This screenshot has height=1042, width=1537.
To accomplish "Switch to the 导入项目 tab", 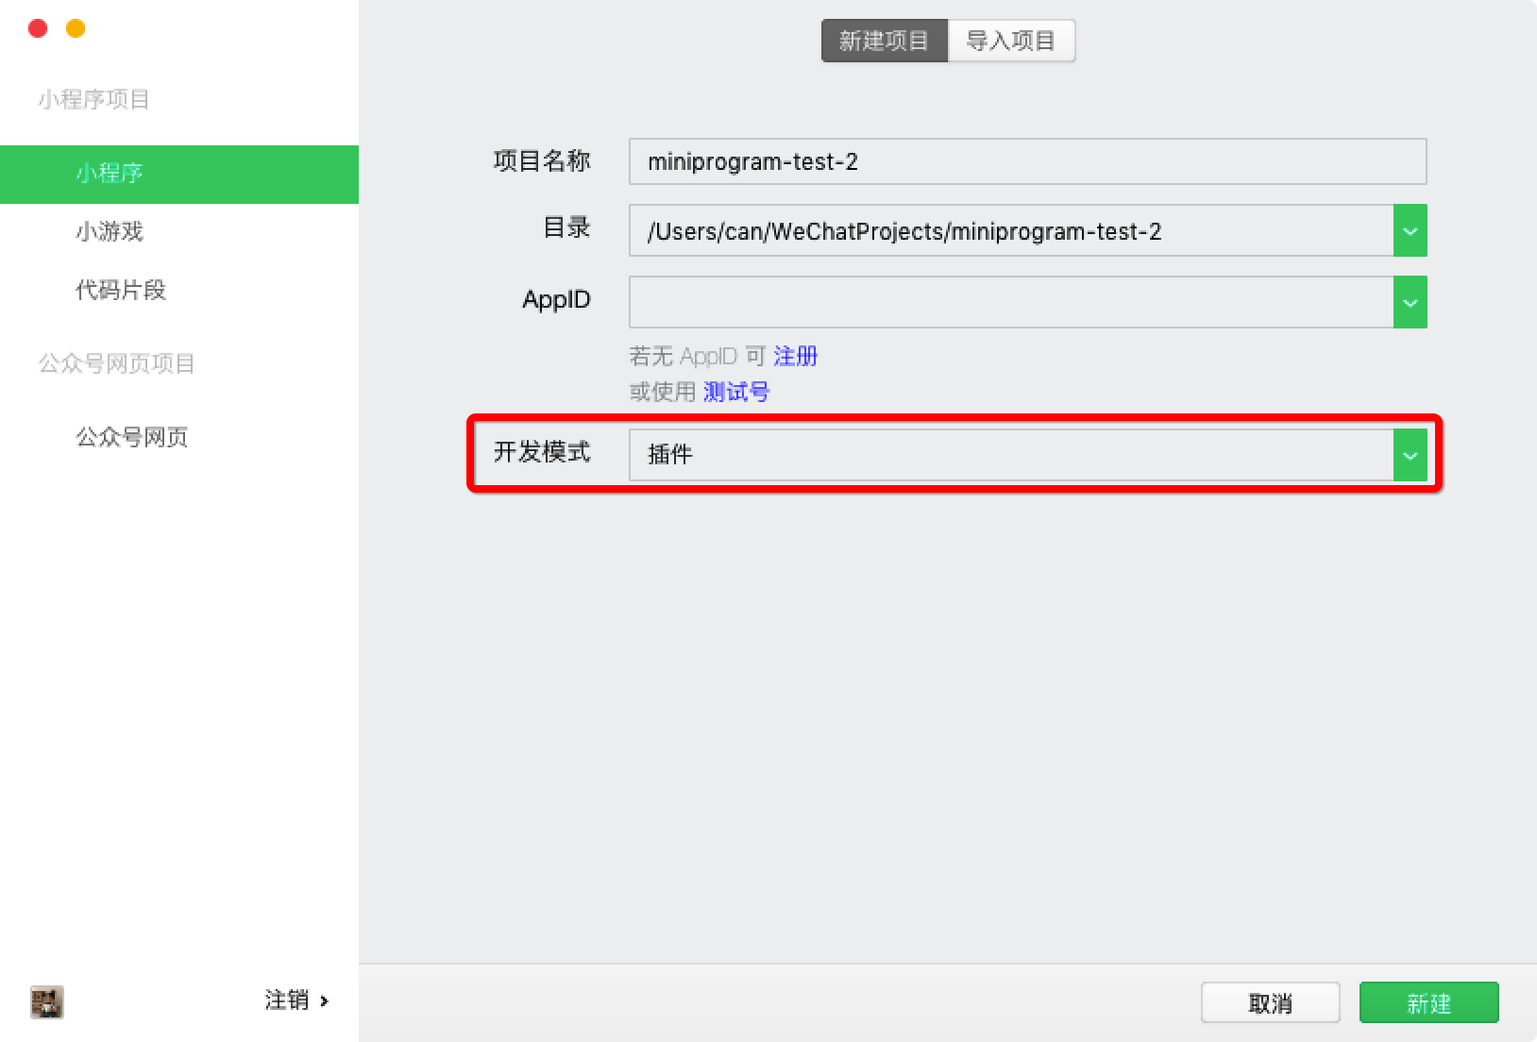I will (x=1010, y=41).
